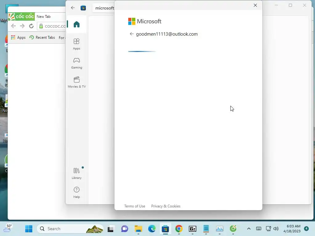Open Microsoft Edge from taskbar
Viewport: 315px width, 236px height.
[x=152, y=229]
